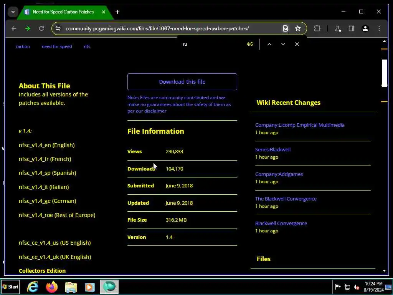Click the Views count 230,833

point(175,151)
